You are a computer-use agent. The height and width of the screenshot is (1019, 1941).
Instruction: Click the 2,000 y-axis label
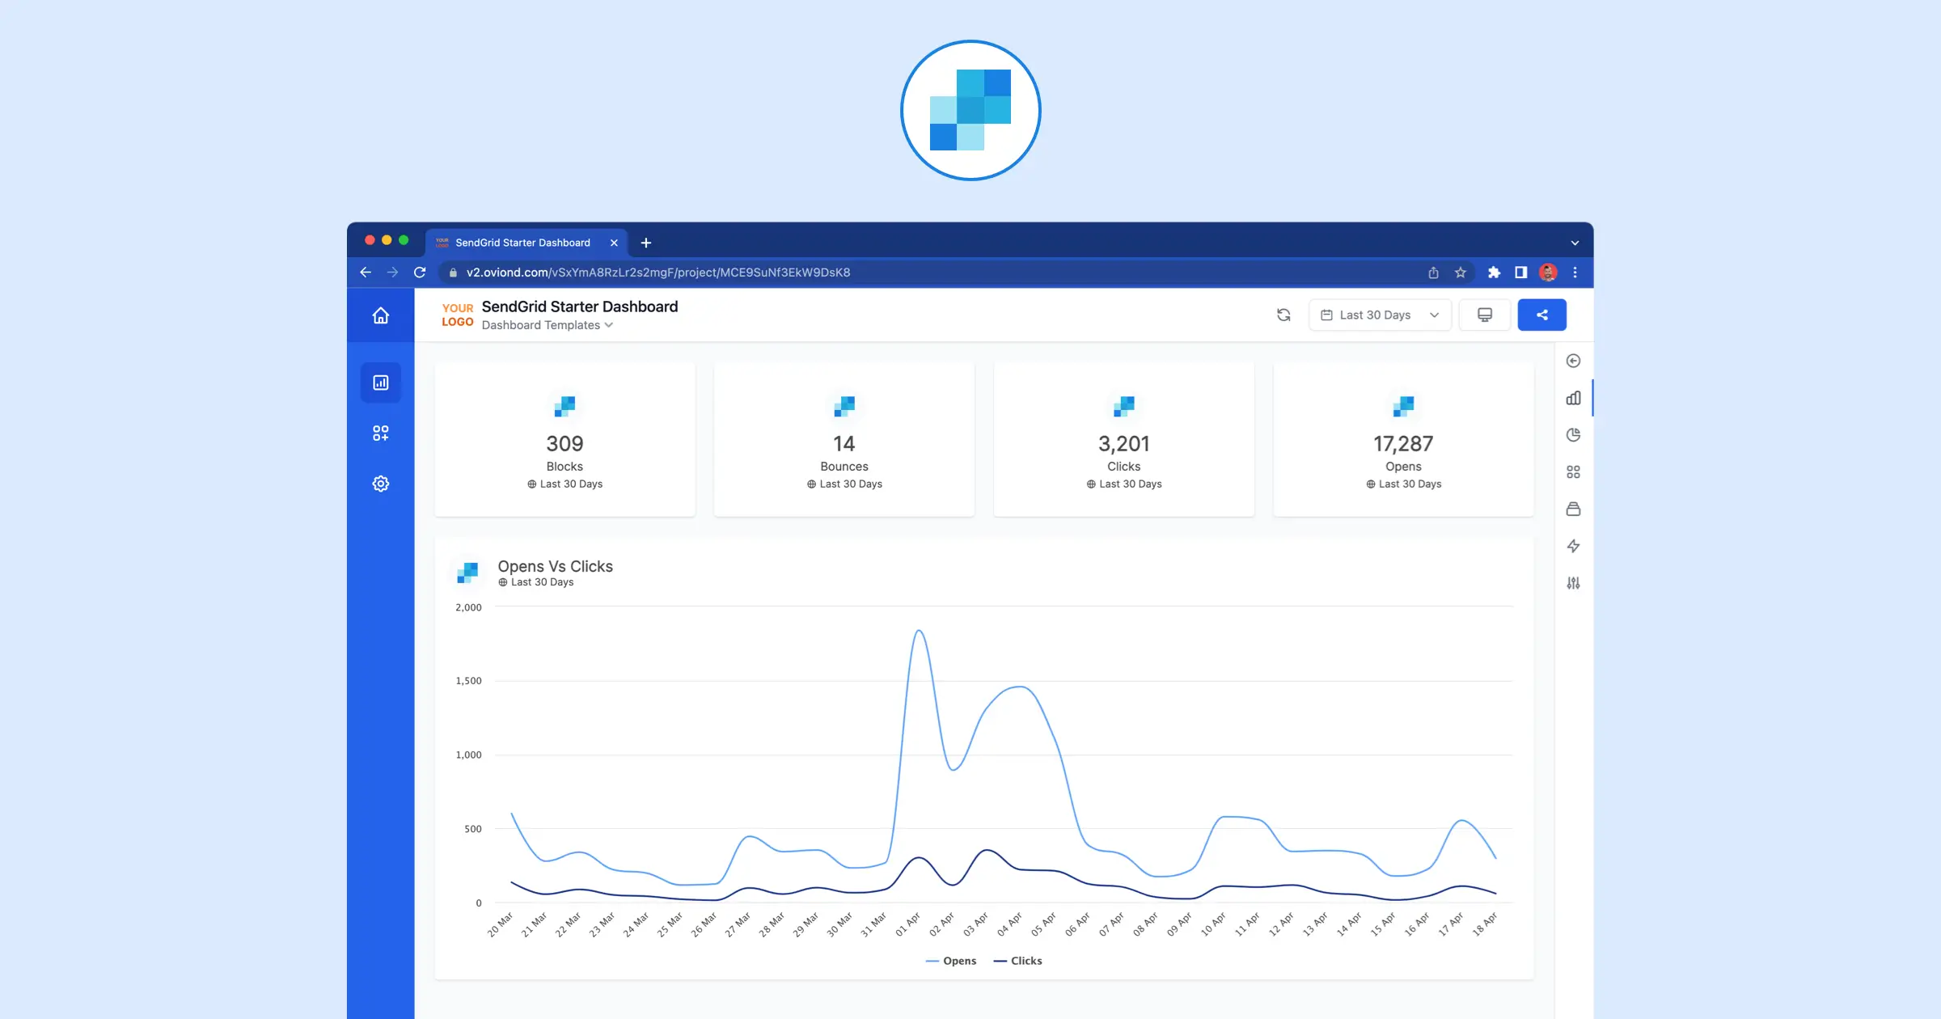click(468, 607)
